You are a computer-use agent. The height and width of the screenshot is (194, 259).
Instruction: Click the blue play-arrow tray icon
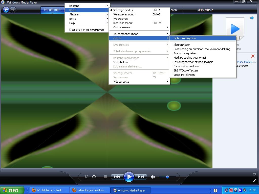point(240,190)
